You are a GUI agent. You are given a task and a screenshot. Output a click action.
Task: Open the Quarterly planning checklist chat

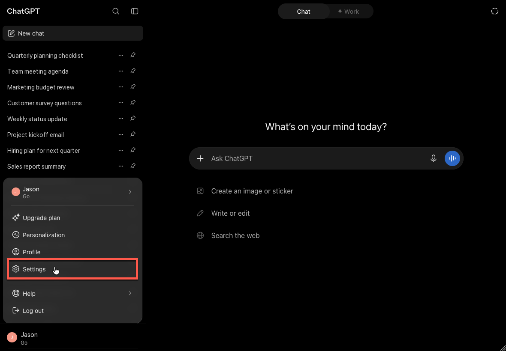point(45,55)
